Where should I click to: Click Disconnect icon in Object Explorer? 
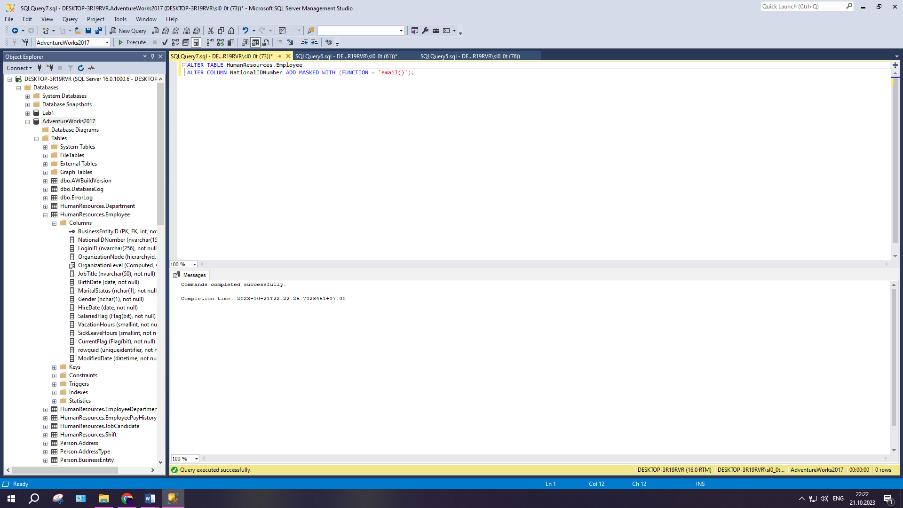(x=50, y=68)
